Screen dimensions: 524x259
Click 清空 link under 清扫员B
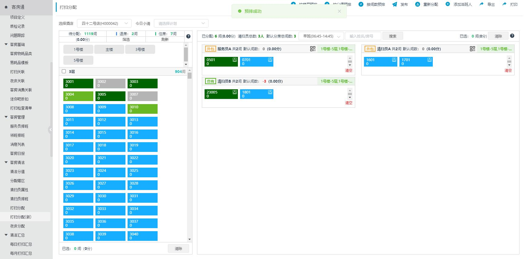tap(349, 103)
